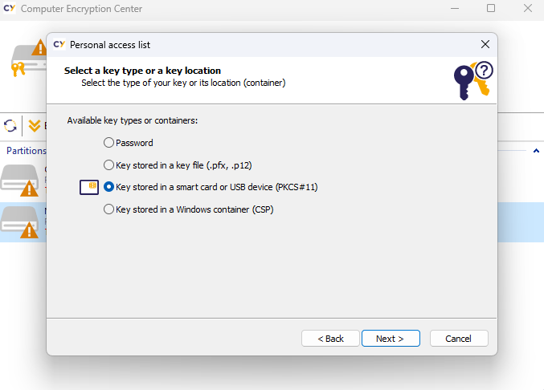Click the refresh icon in the toolbar
Viewport: 544px width, 390px height.
(10, 125)
